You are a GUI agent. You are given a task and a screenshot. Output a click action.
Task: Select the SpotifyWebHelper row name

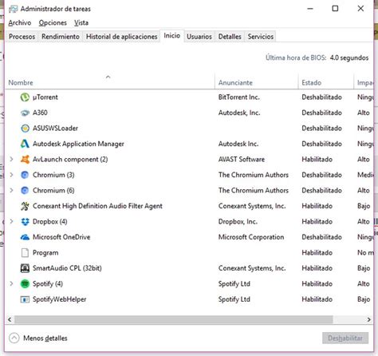(59, 299)
